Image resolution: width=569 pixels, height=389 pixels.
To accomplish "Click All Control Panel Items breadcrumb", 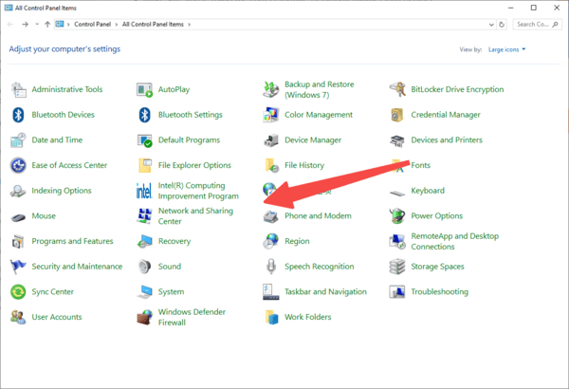I will tap(153, 25).
